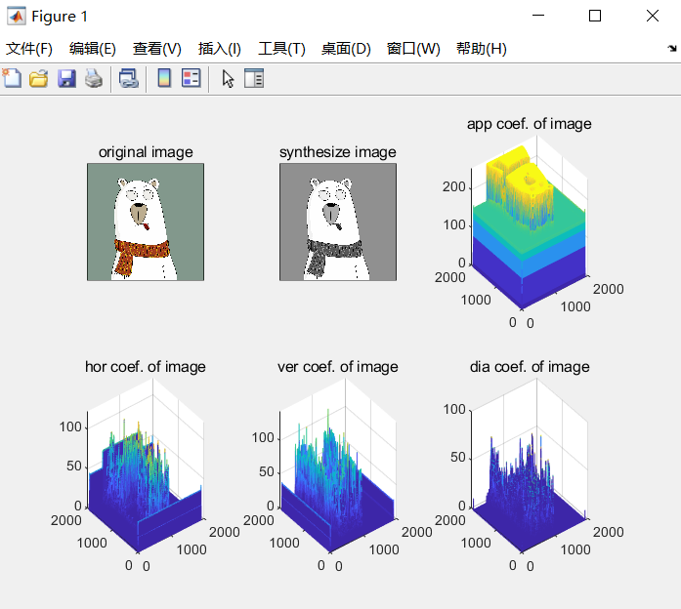The width and height of the screenshot is (681, 609).
Task: Maximize the Figure 1 window
Action: click(595, 16)
